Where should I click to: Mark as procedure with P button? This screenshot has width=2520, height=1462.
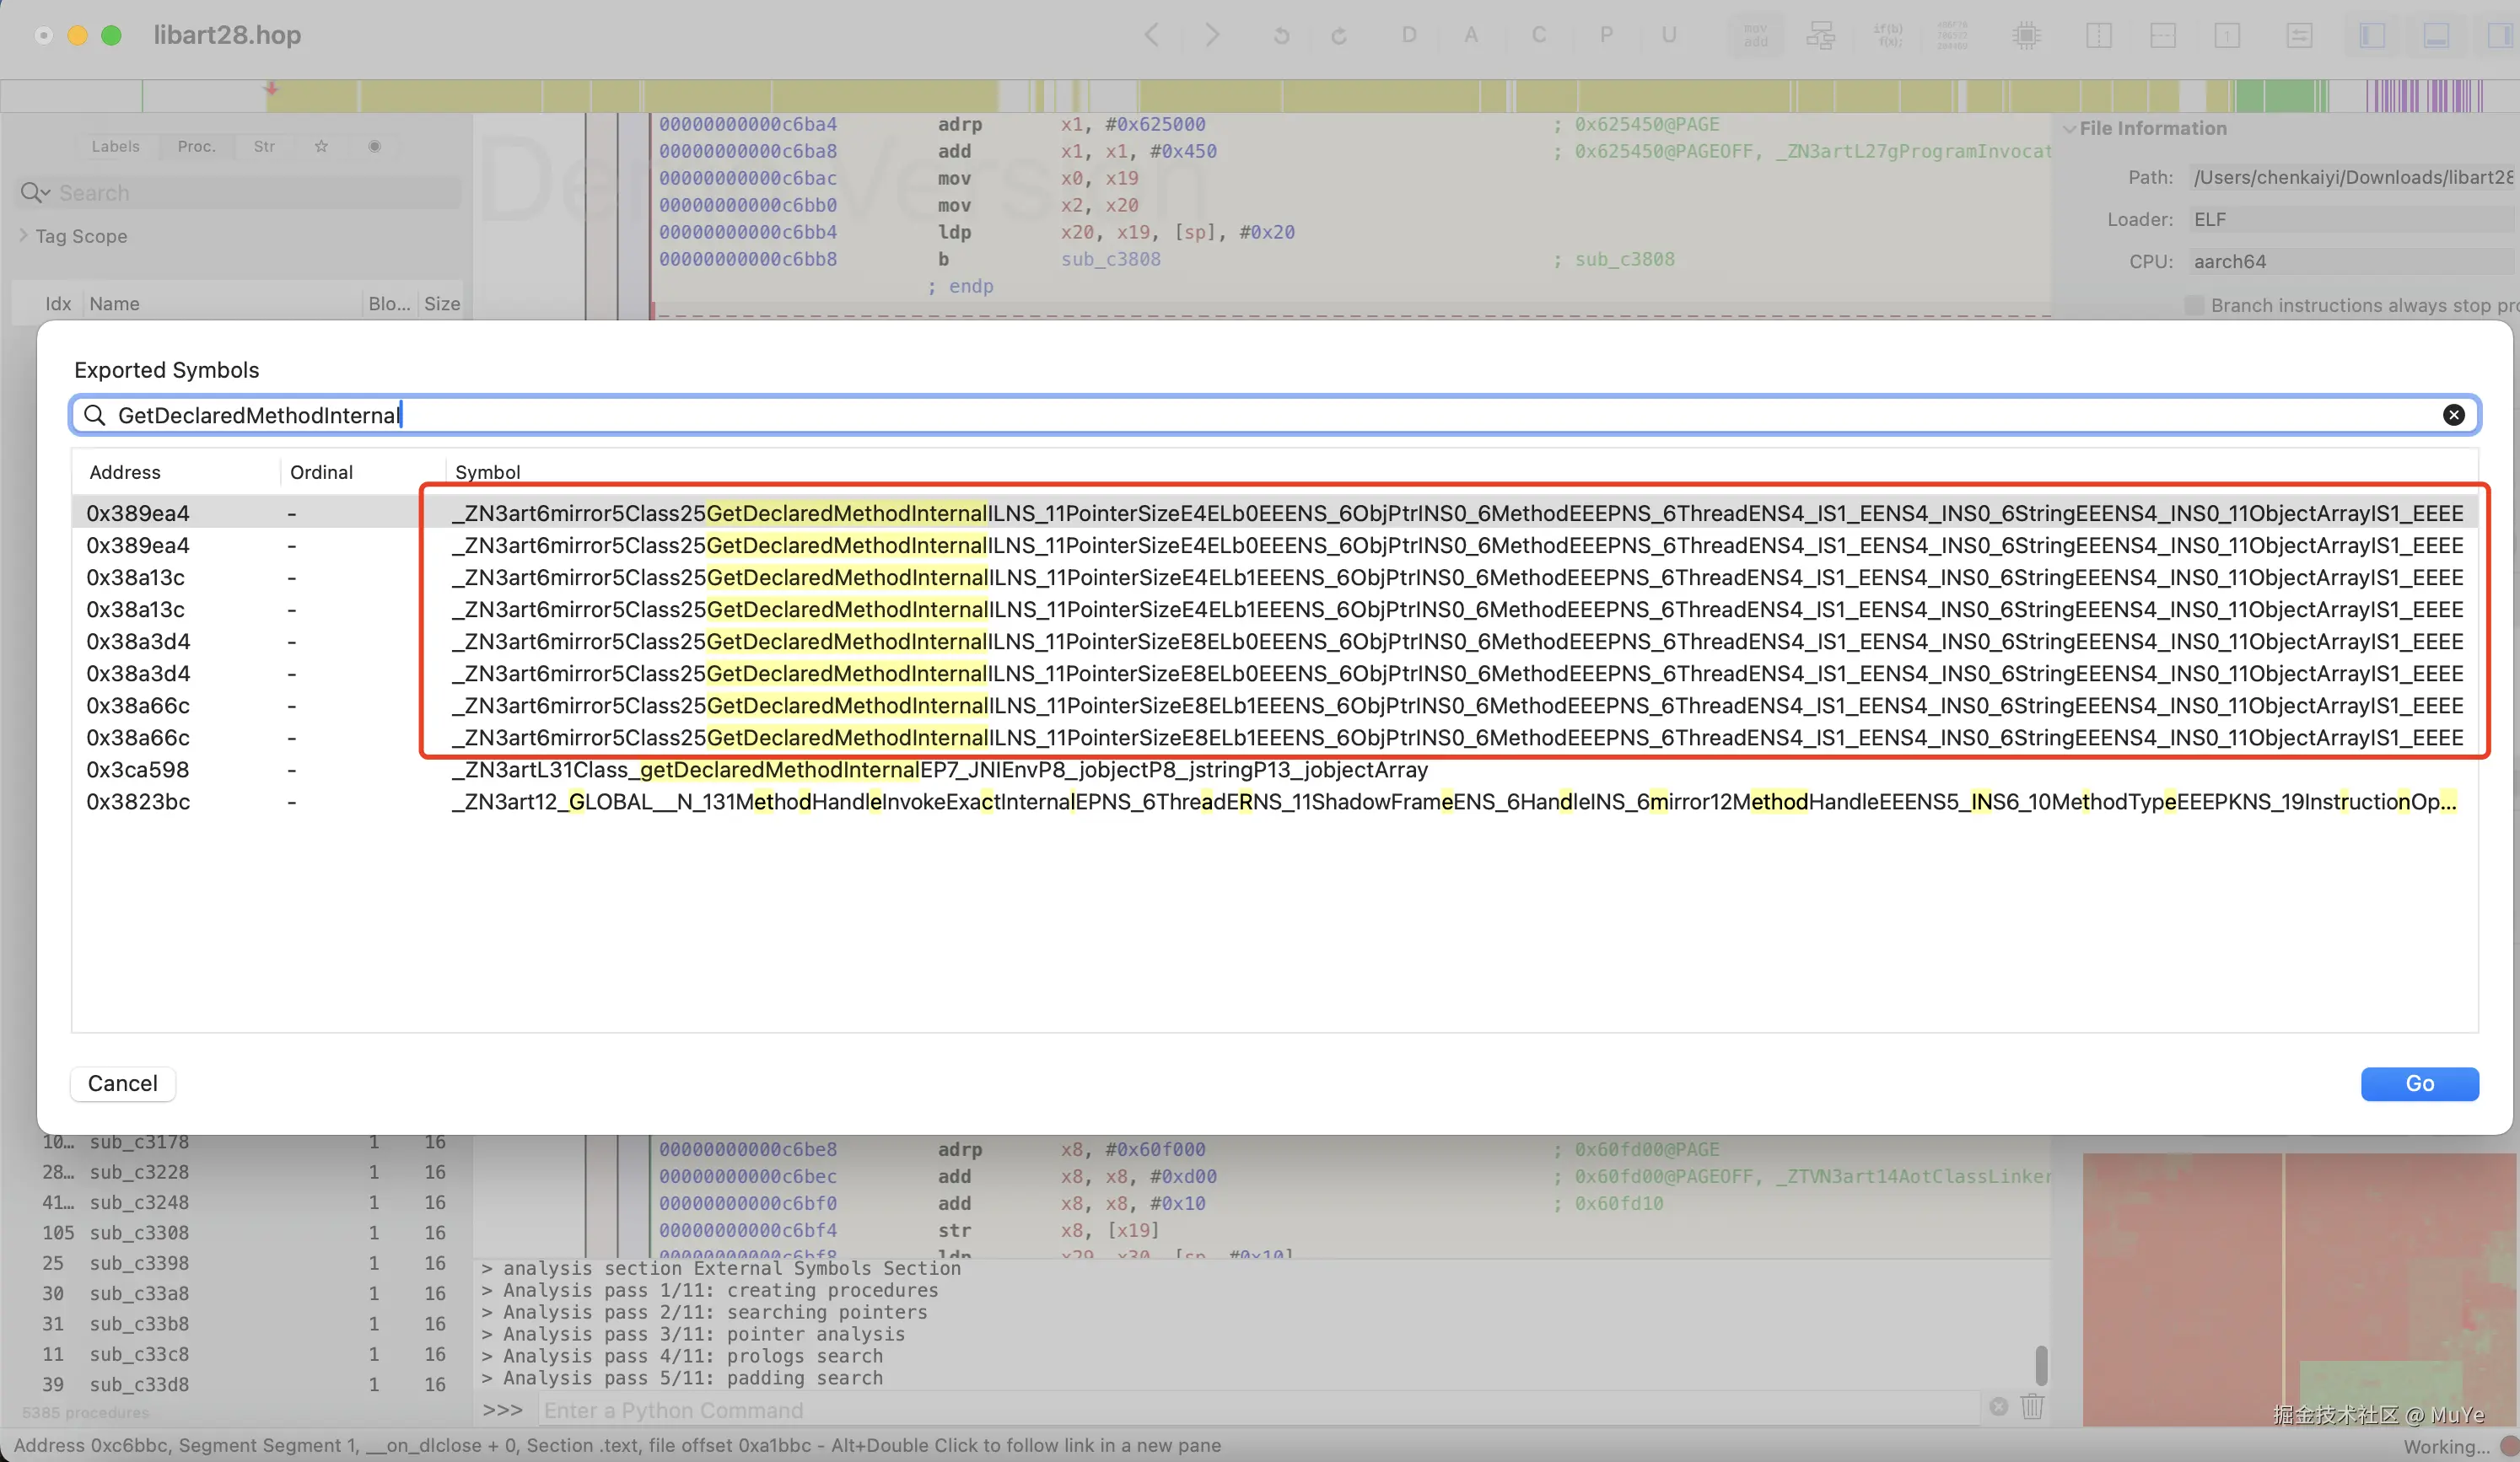1606,36
